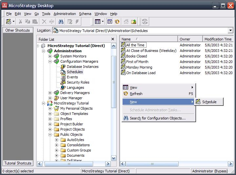This screenshot has width=236, height=175.
Task: Click folder tree horizontal scroll left arrow
Action: click(40, 164)
